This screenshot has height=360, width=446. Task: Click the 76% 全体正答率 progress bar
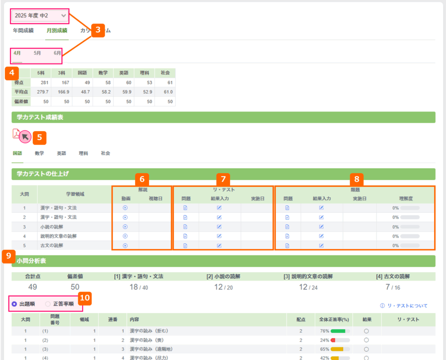340,331
